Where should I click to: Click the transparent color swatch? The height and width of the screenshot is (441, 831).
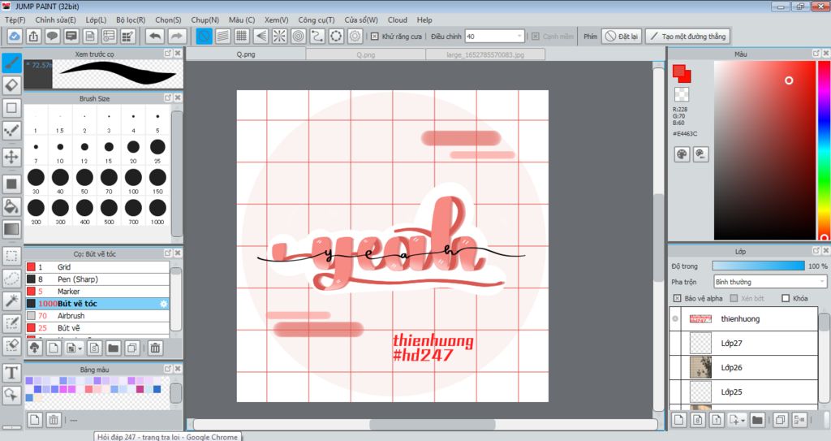682,94
